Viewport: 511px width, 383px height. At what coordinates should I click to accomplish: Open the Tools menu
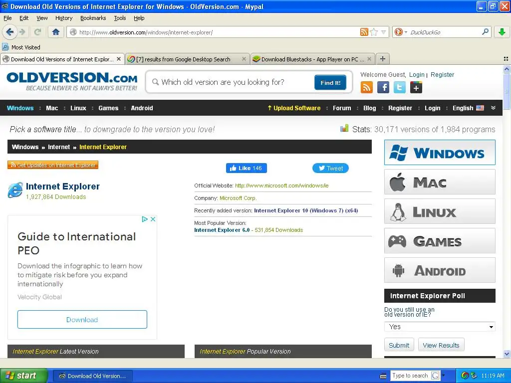click(120, 18)
